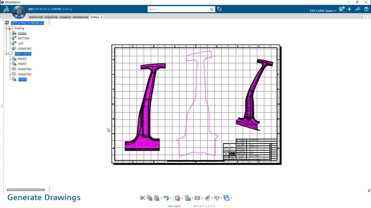Click inside the Search field
Viewport: 371px width, 208px height.
pyautogui.click(x=179, y=9)
